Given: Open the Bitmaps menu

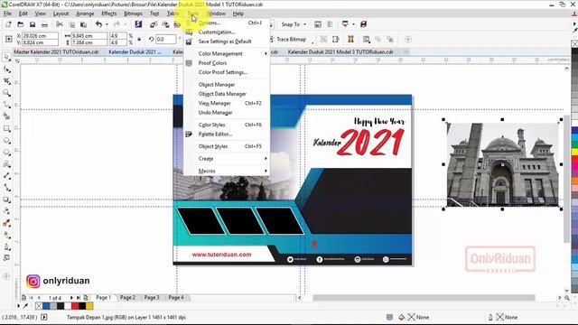Looking at the screenshot, I should point(133,14).
